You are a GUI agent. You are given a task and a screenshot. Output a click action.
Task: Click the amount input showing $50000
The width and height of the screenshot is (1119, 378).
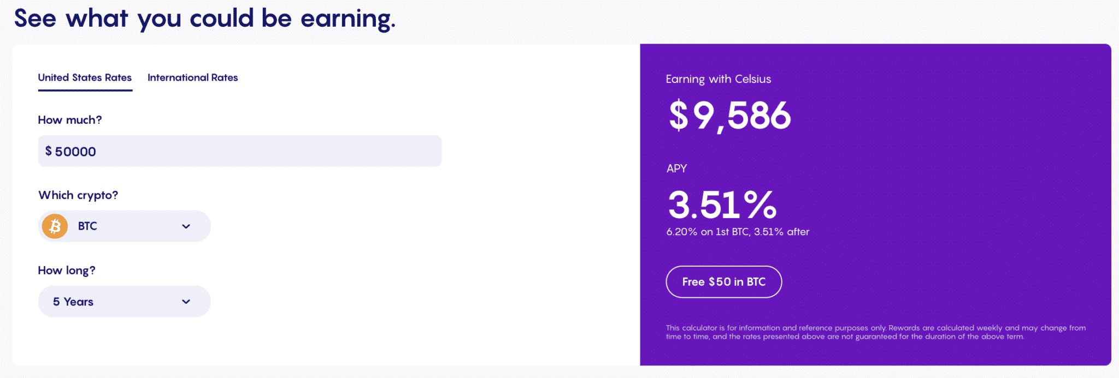239,151
